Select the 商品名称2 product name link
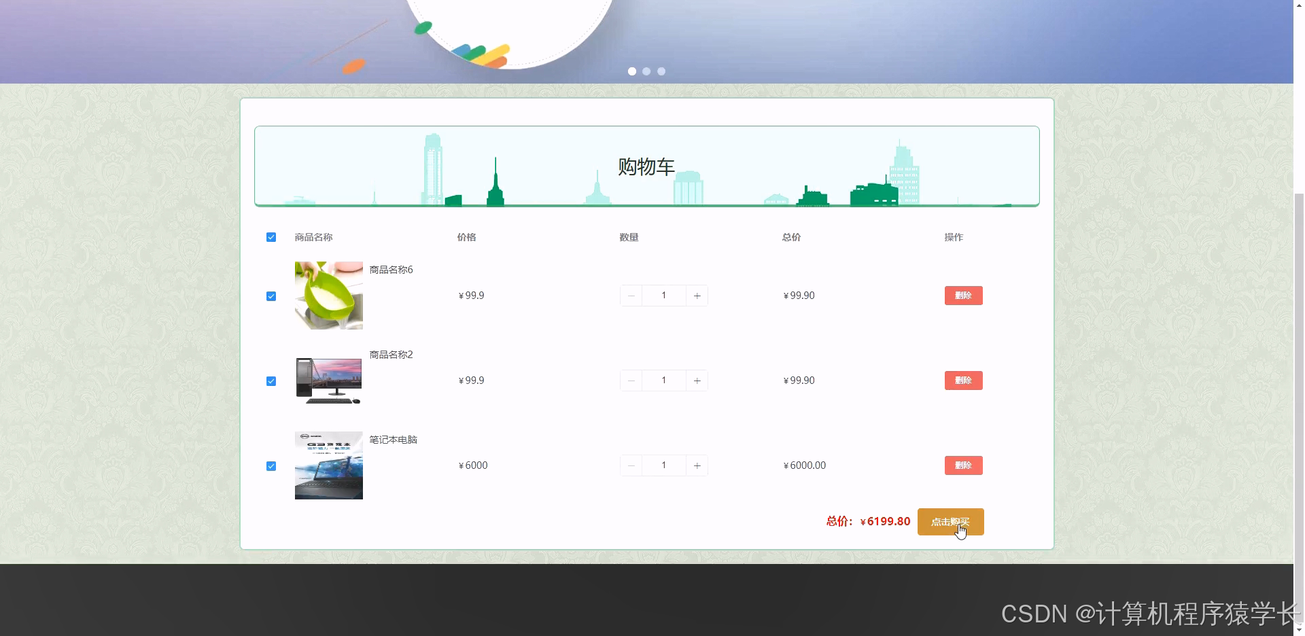The image size is (1305, 636). [390, 354]
